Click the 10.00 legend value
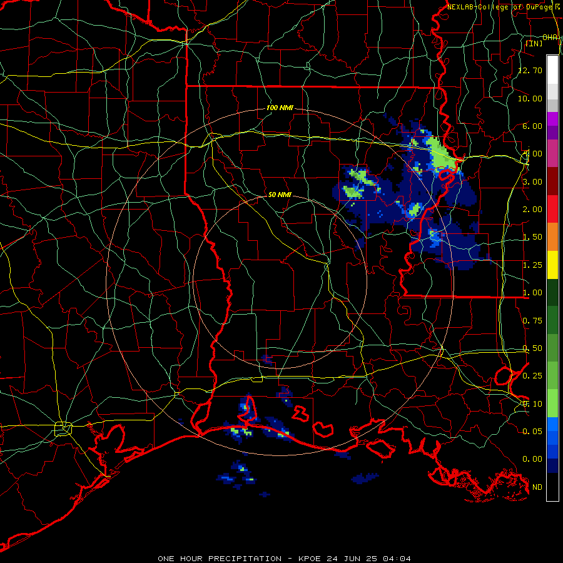The height and width of the screenshot is (563, 563). pos(530,98)
